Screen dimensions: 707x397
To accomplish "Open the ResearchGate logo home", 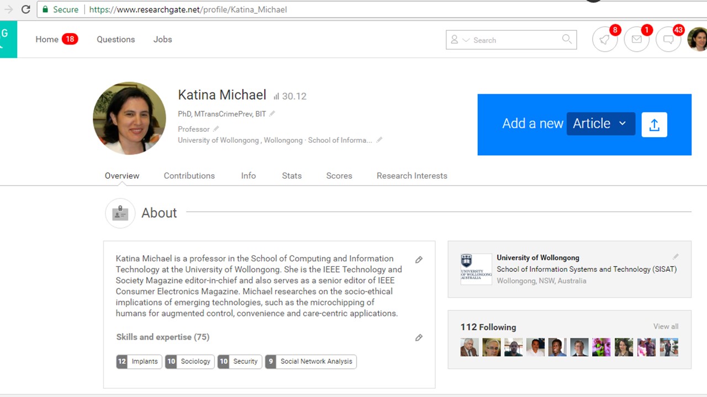I will (8, 39).
